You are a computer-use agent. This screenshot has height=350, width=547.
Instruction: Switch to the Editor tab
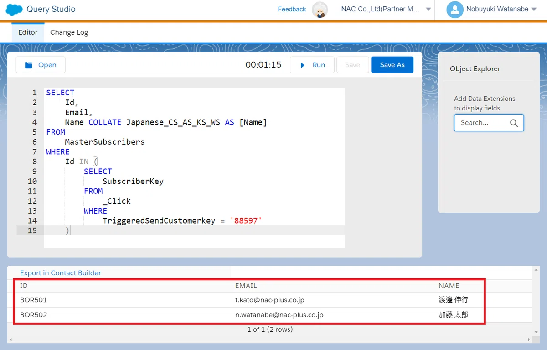coord(28,32)
